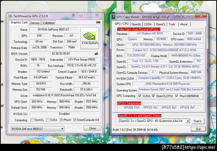Screen dimensions: 217x151
Task: Minimize the GPU Caps Viewer window
Action: pos(185,16)
